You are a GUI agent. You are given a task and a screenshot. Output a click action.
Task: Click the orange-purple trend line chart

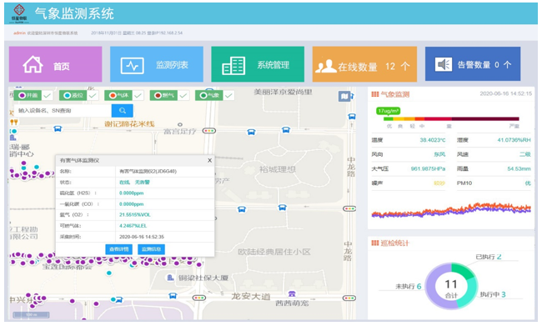coord(451,211)
